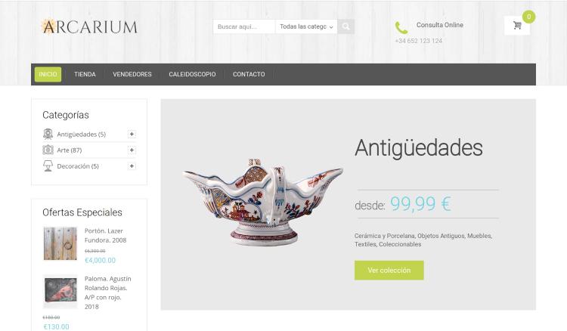Open the Consulta Online link

coord(440,25)
